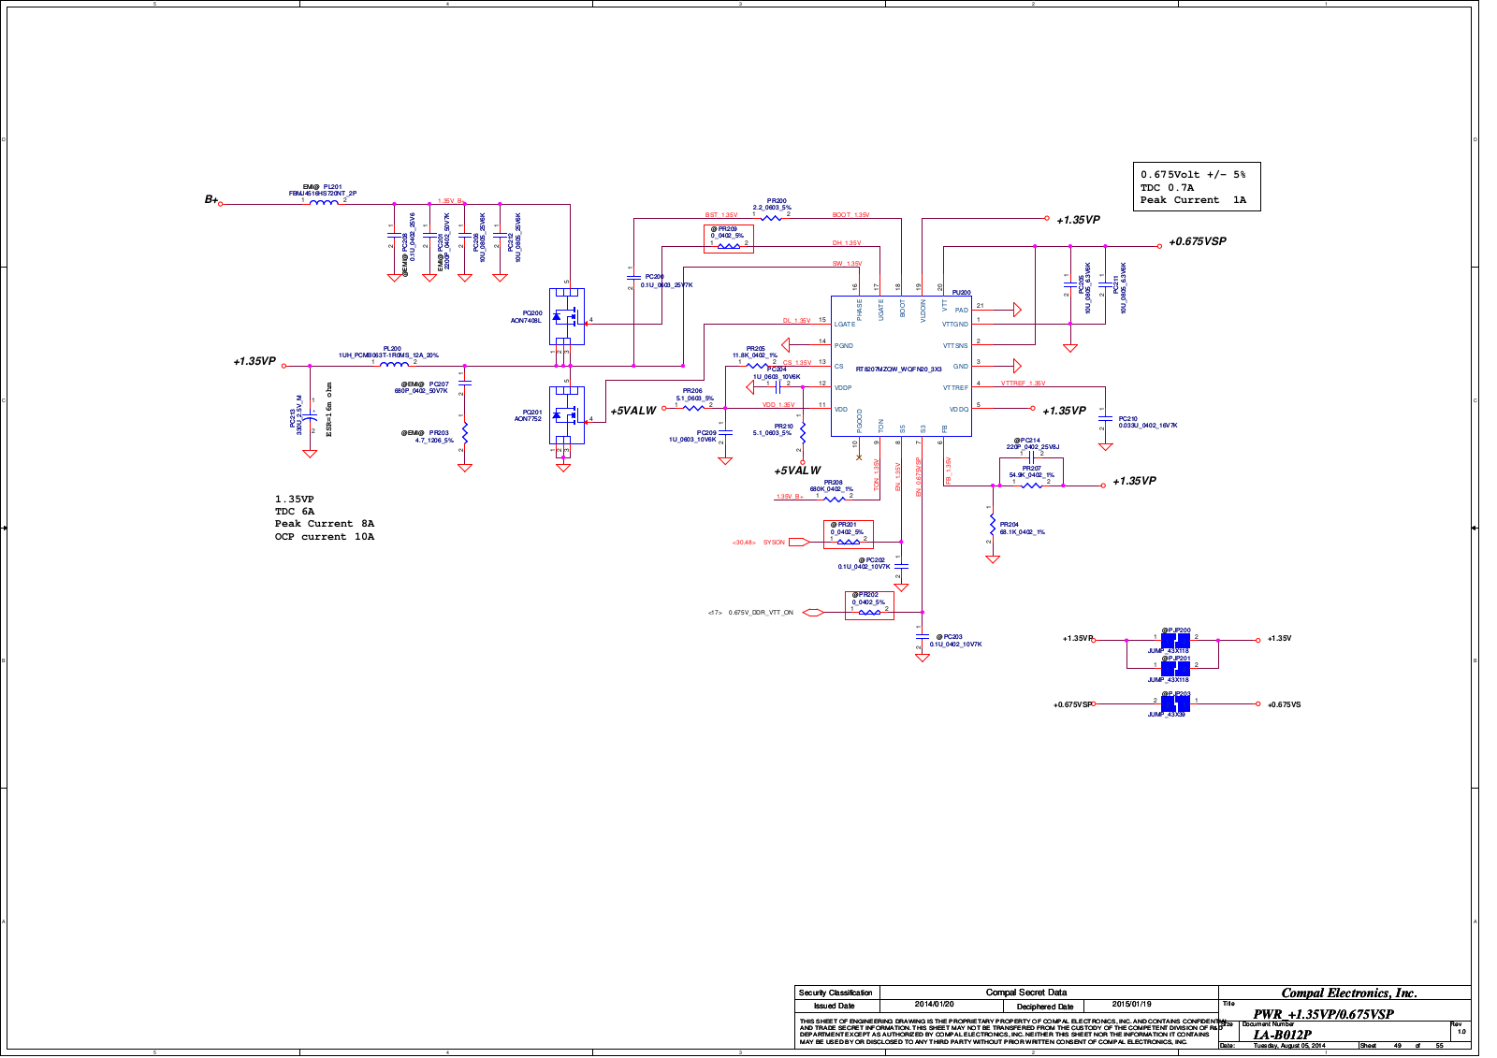This screenshot has height=1058, width=1497.
Task: Click the VDDQ pin name on PU200
Action: click(959, 410)
